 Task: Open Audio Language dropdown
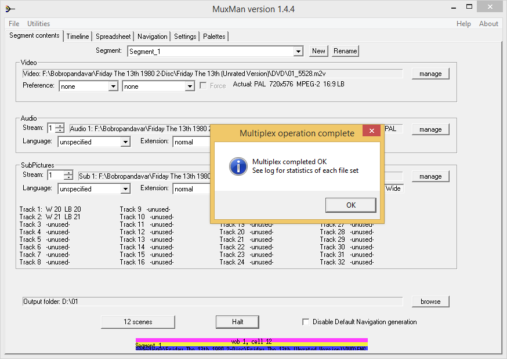point(125,142)
